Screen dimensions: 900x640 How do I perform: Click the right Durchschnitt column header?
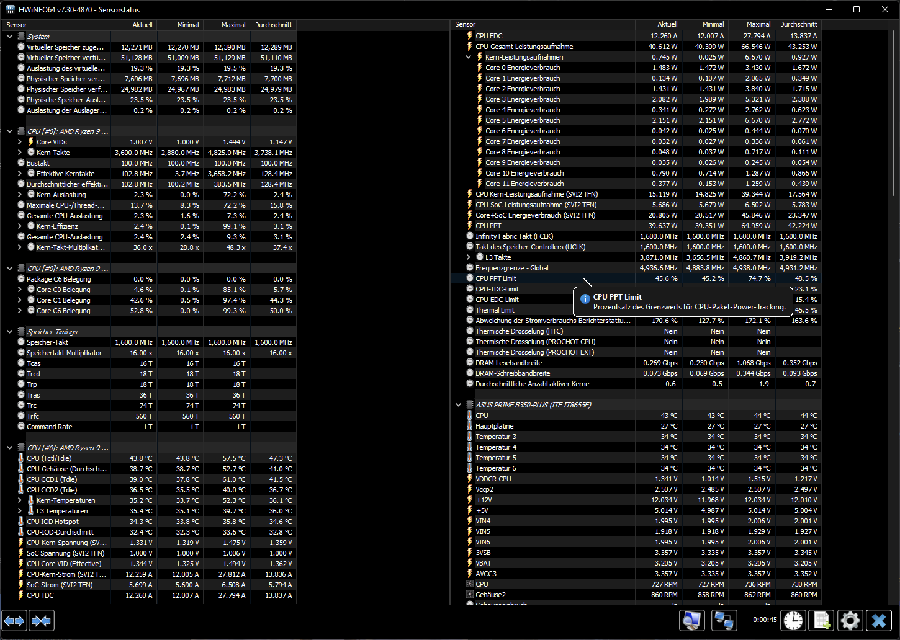coord(798,25)
